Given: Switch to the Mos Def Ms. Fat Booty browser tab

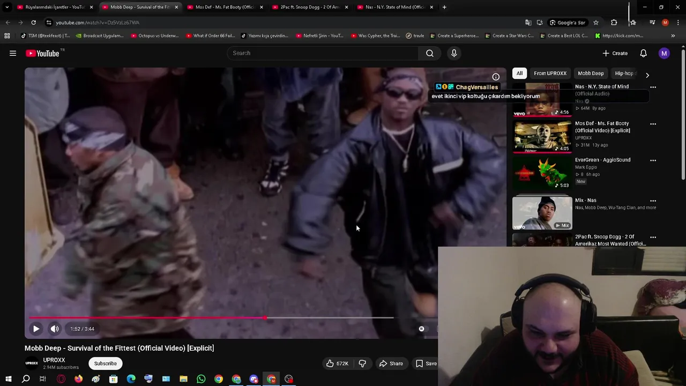Looking at the screenshot, I should click(224, 7).
